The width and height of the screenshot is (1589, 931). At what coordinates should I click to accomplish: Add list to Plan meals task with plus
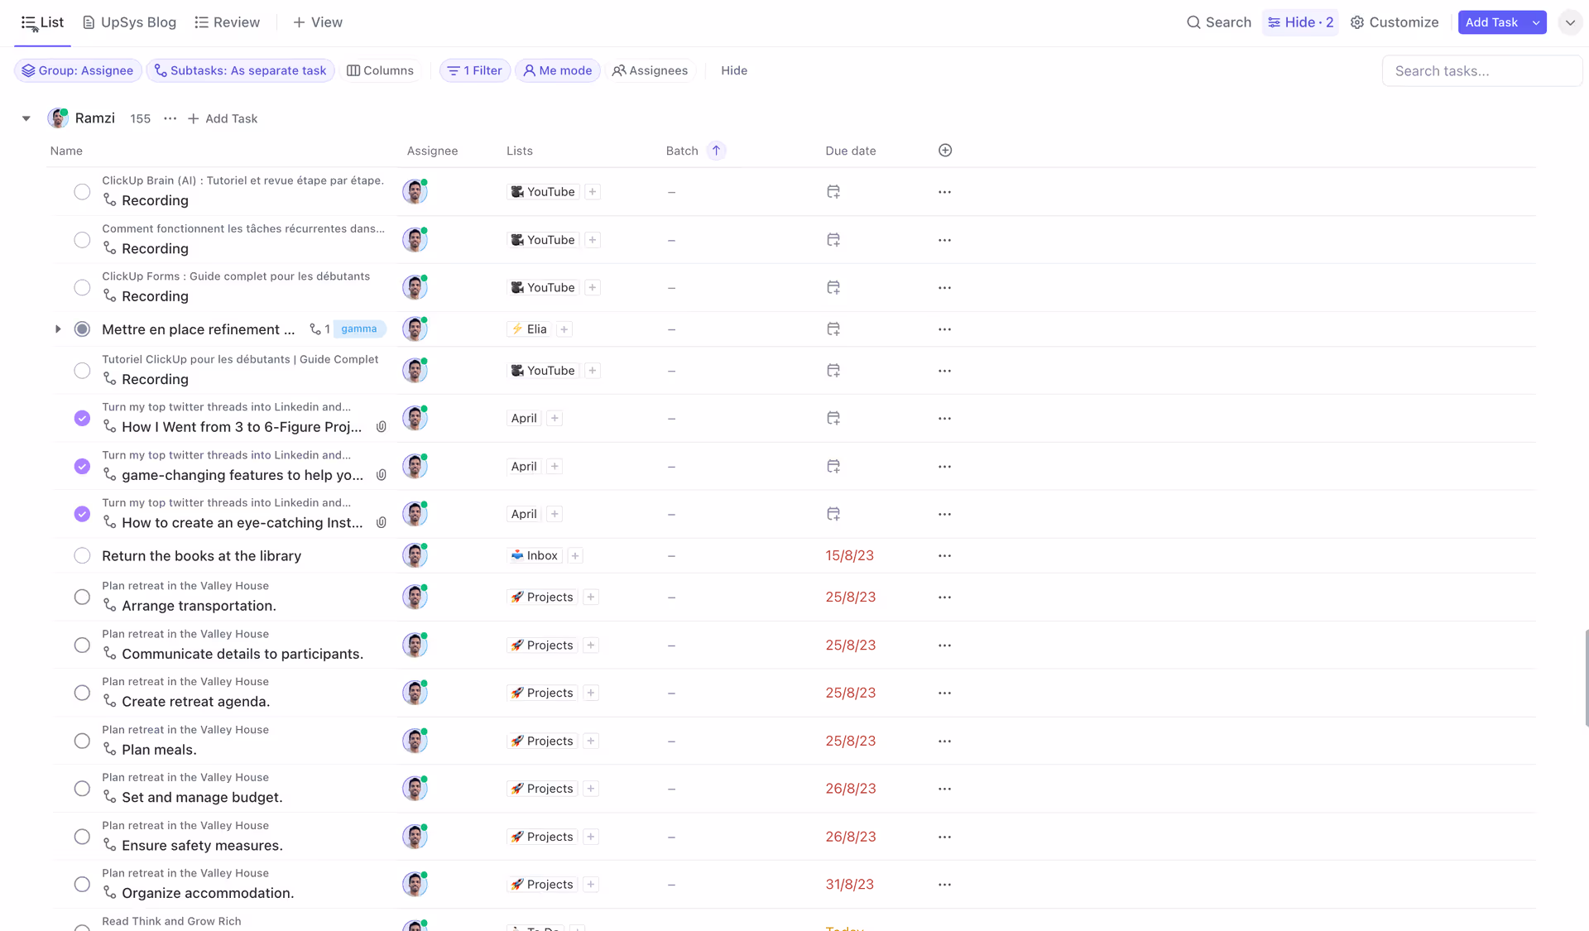tap(591, 741)
